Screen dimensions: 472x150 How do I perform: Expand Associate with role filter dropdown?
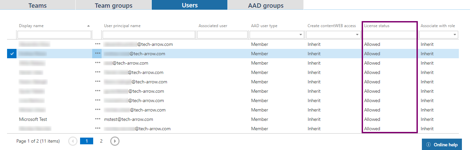click(x=455, y=35)
